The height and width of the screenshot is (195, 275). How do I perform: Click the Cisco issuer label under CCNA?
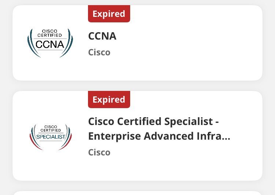pos(99,52)
